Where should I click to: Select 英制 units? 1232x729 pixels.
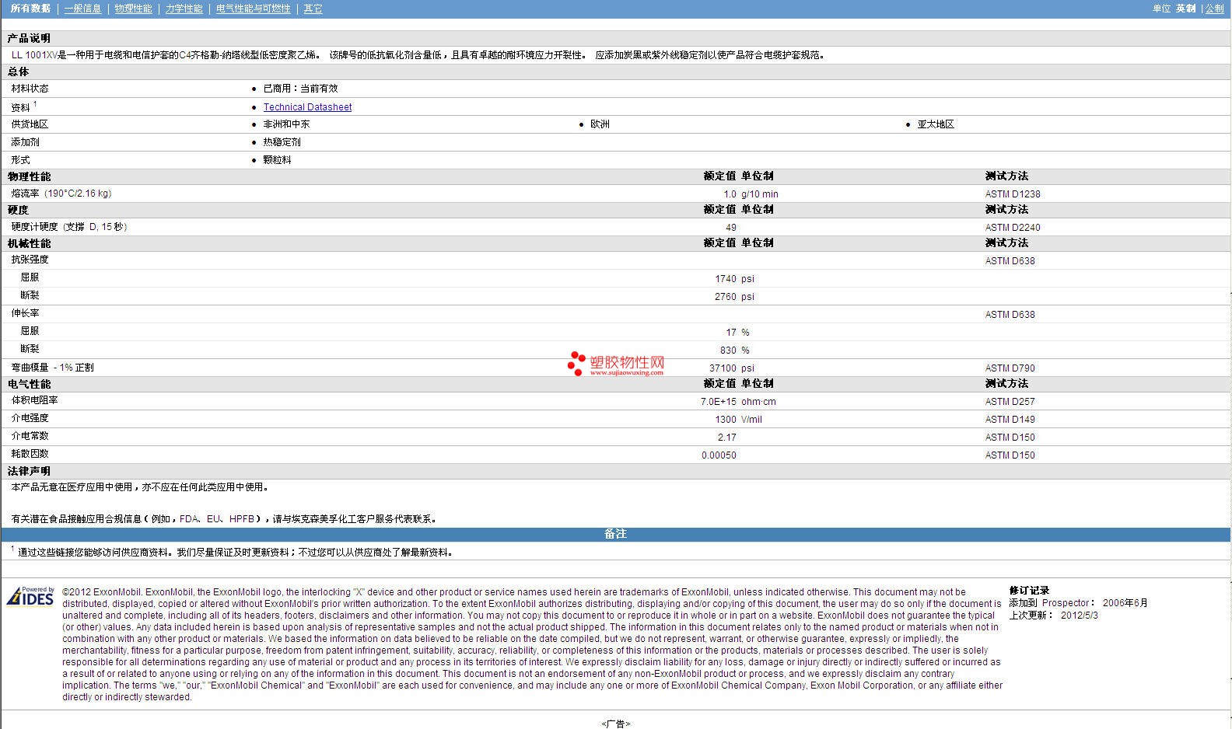coord(1186,9)
